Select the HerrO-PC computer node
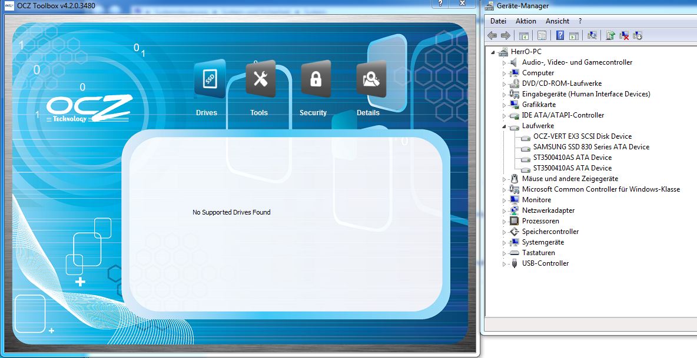 click(x=526, y=52)
